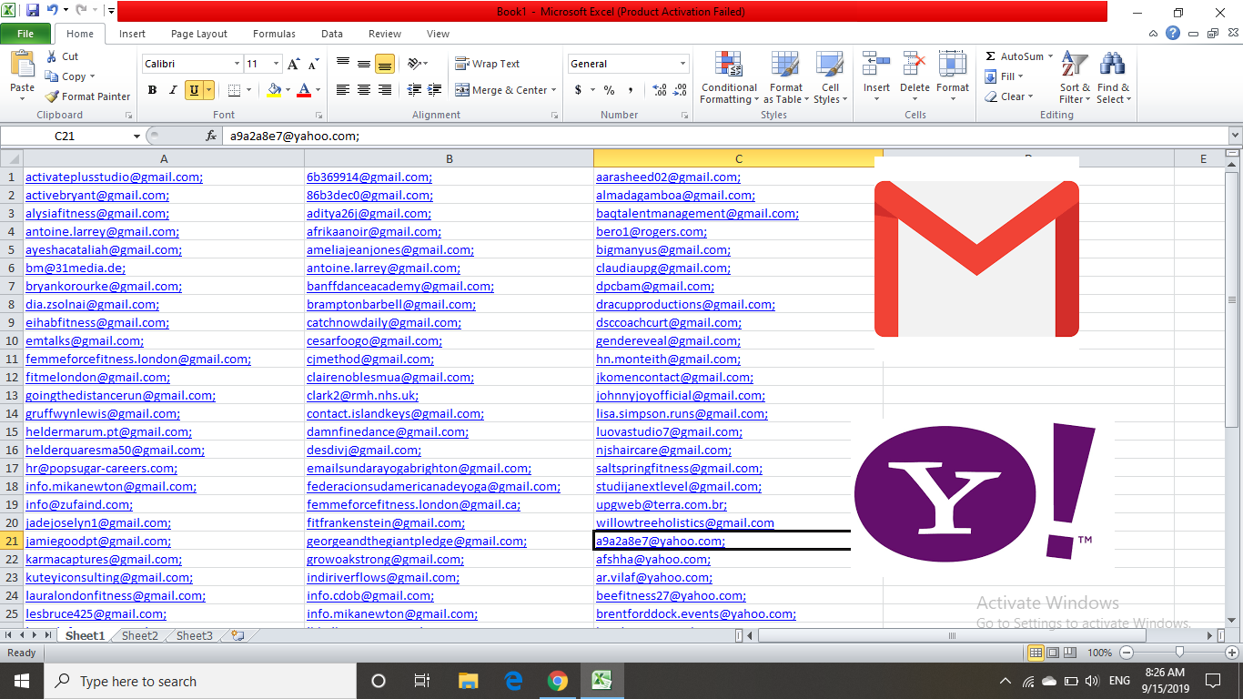1243x699 pixels.
Task: Open Conditional Formatting options
Action: (728, 79)
